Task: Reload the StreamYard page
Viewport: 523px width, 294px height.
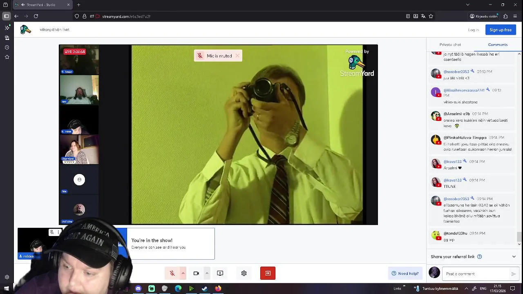Action: click(36, 16)
